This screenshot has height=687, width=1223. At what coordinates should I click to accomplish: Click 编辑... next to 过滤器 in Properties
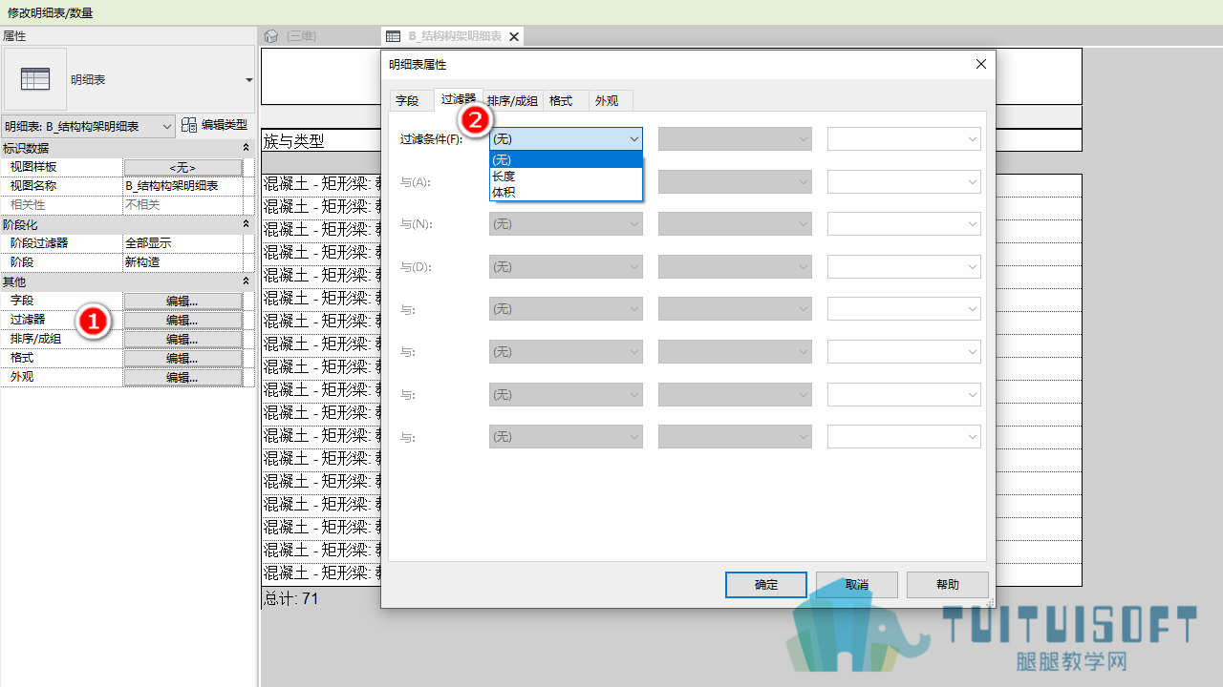click(182, 320)
